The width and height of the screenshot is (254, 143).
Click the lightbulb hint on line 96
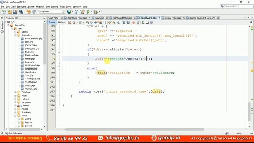click(x=54, y=59)
